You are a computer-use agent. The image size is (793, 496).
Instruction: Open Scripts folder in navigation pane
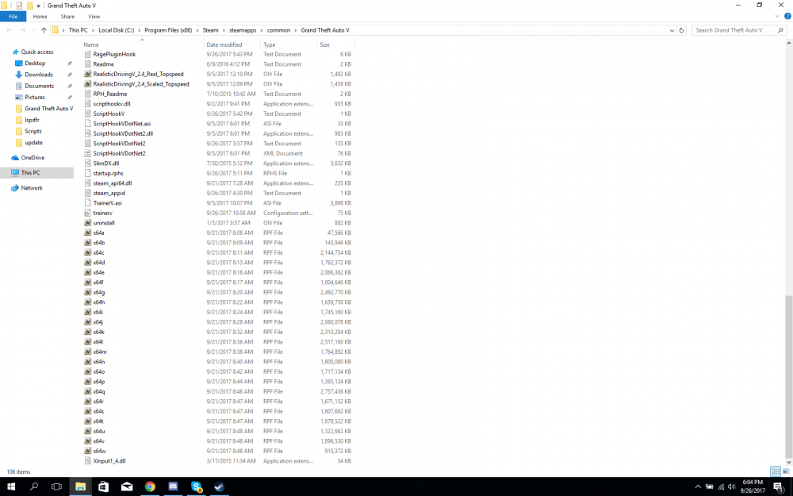(x=33, y=131)
